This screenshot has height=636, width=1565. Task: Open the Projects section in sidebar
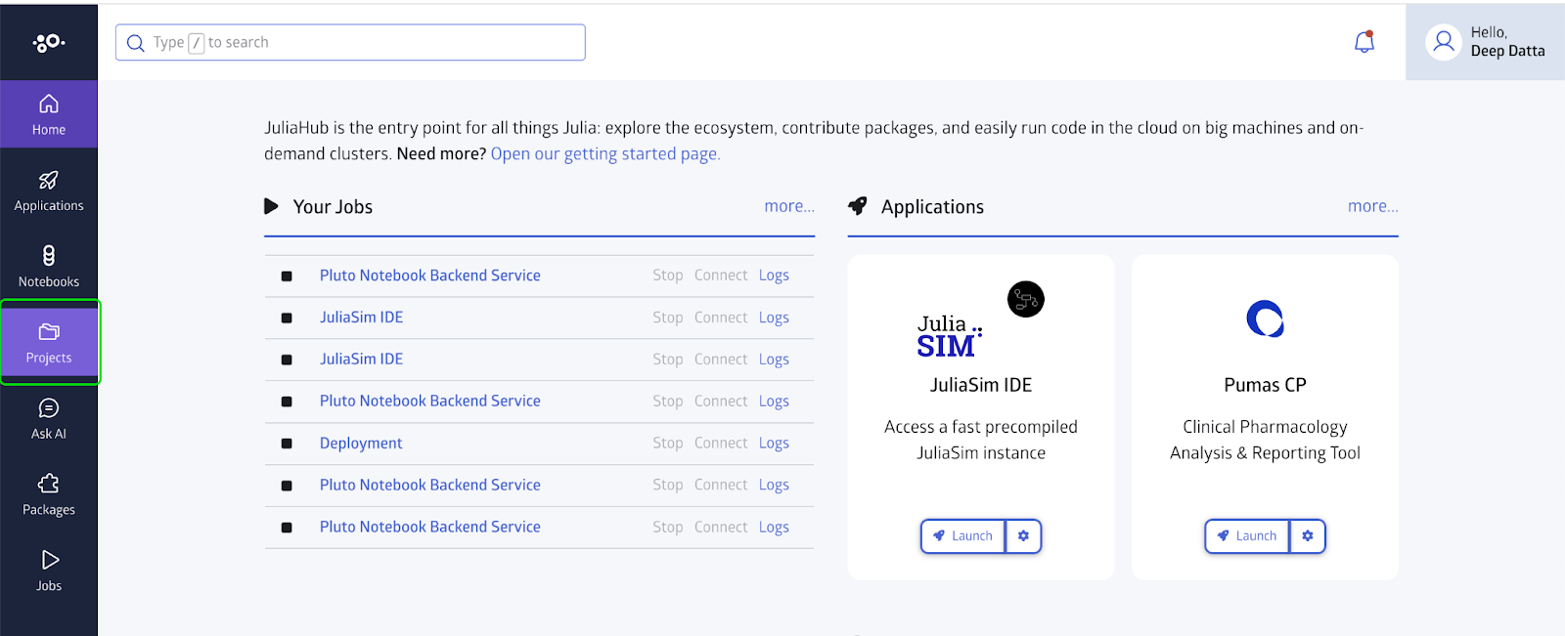(49, 343)
